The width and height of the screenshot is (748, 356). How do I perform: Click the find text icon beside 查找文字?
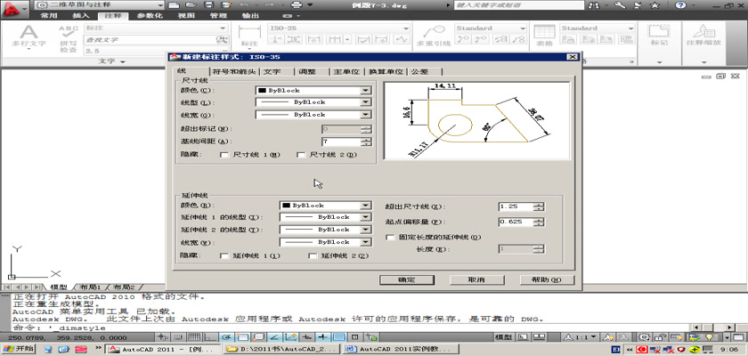[222, 39]
